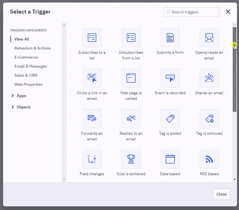The image size is (239, 210).
Task: Click the Close button
Action: [x=221, y=194]
